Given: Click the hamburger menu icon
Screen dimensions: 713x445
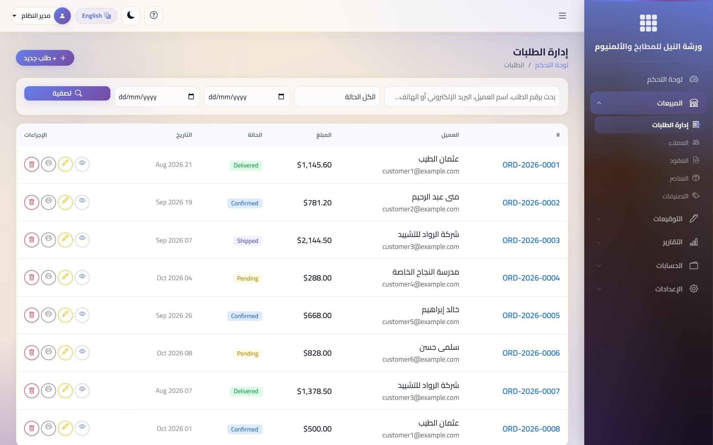Looking at the screenshot, I should click(562, 15).
